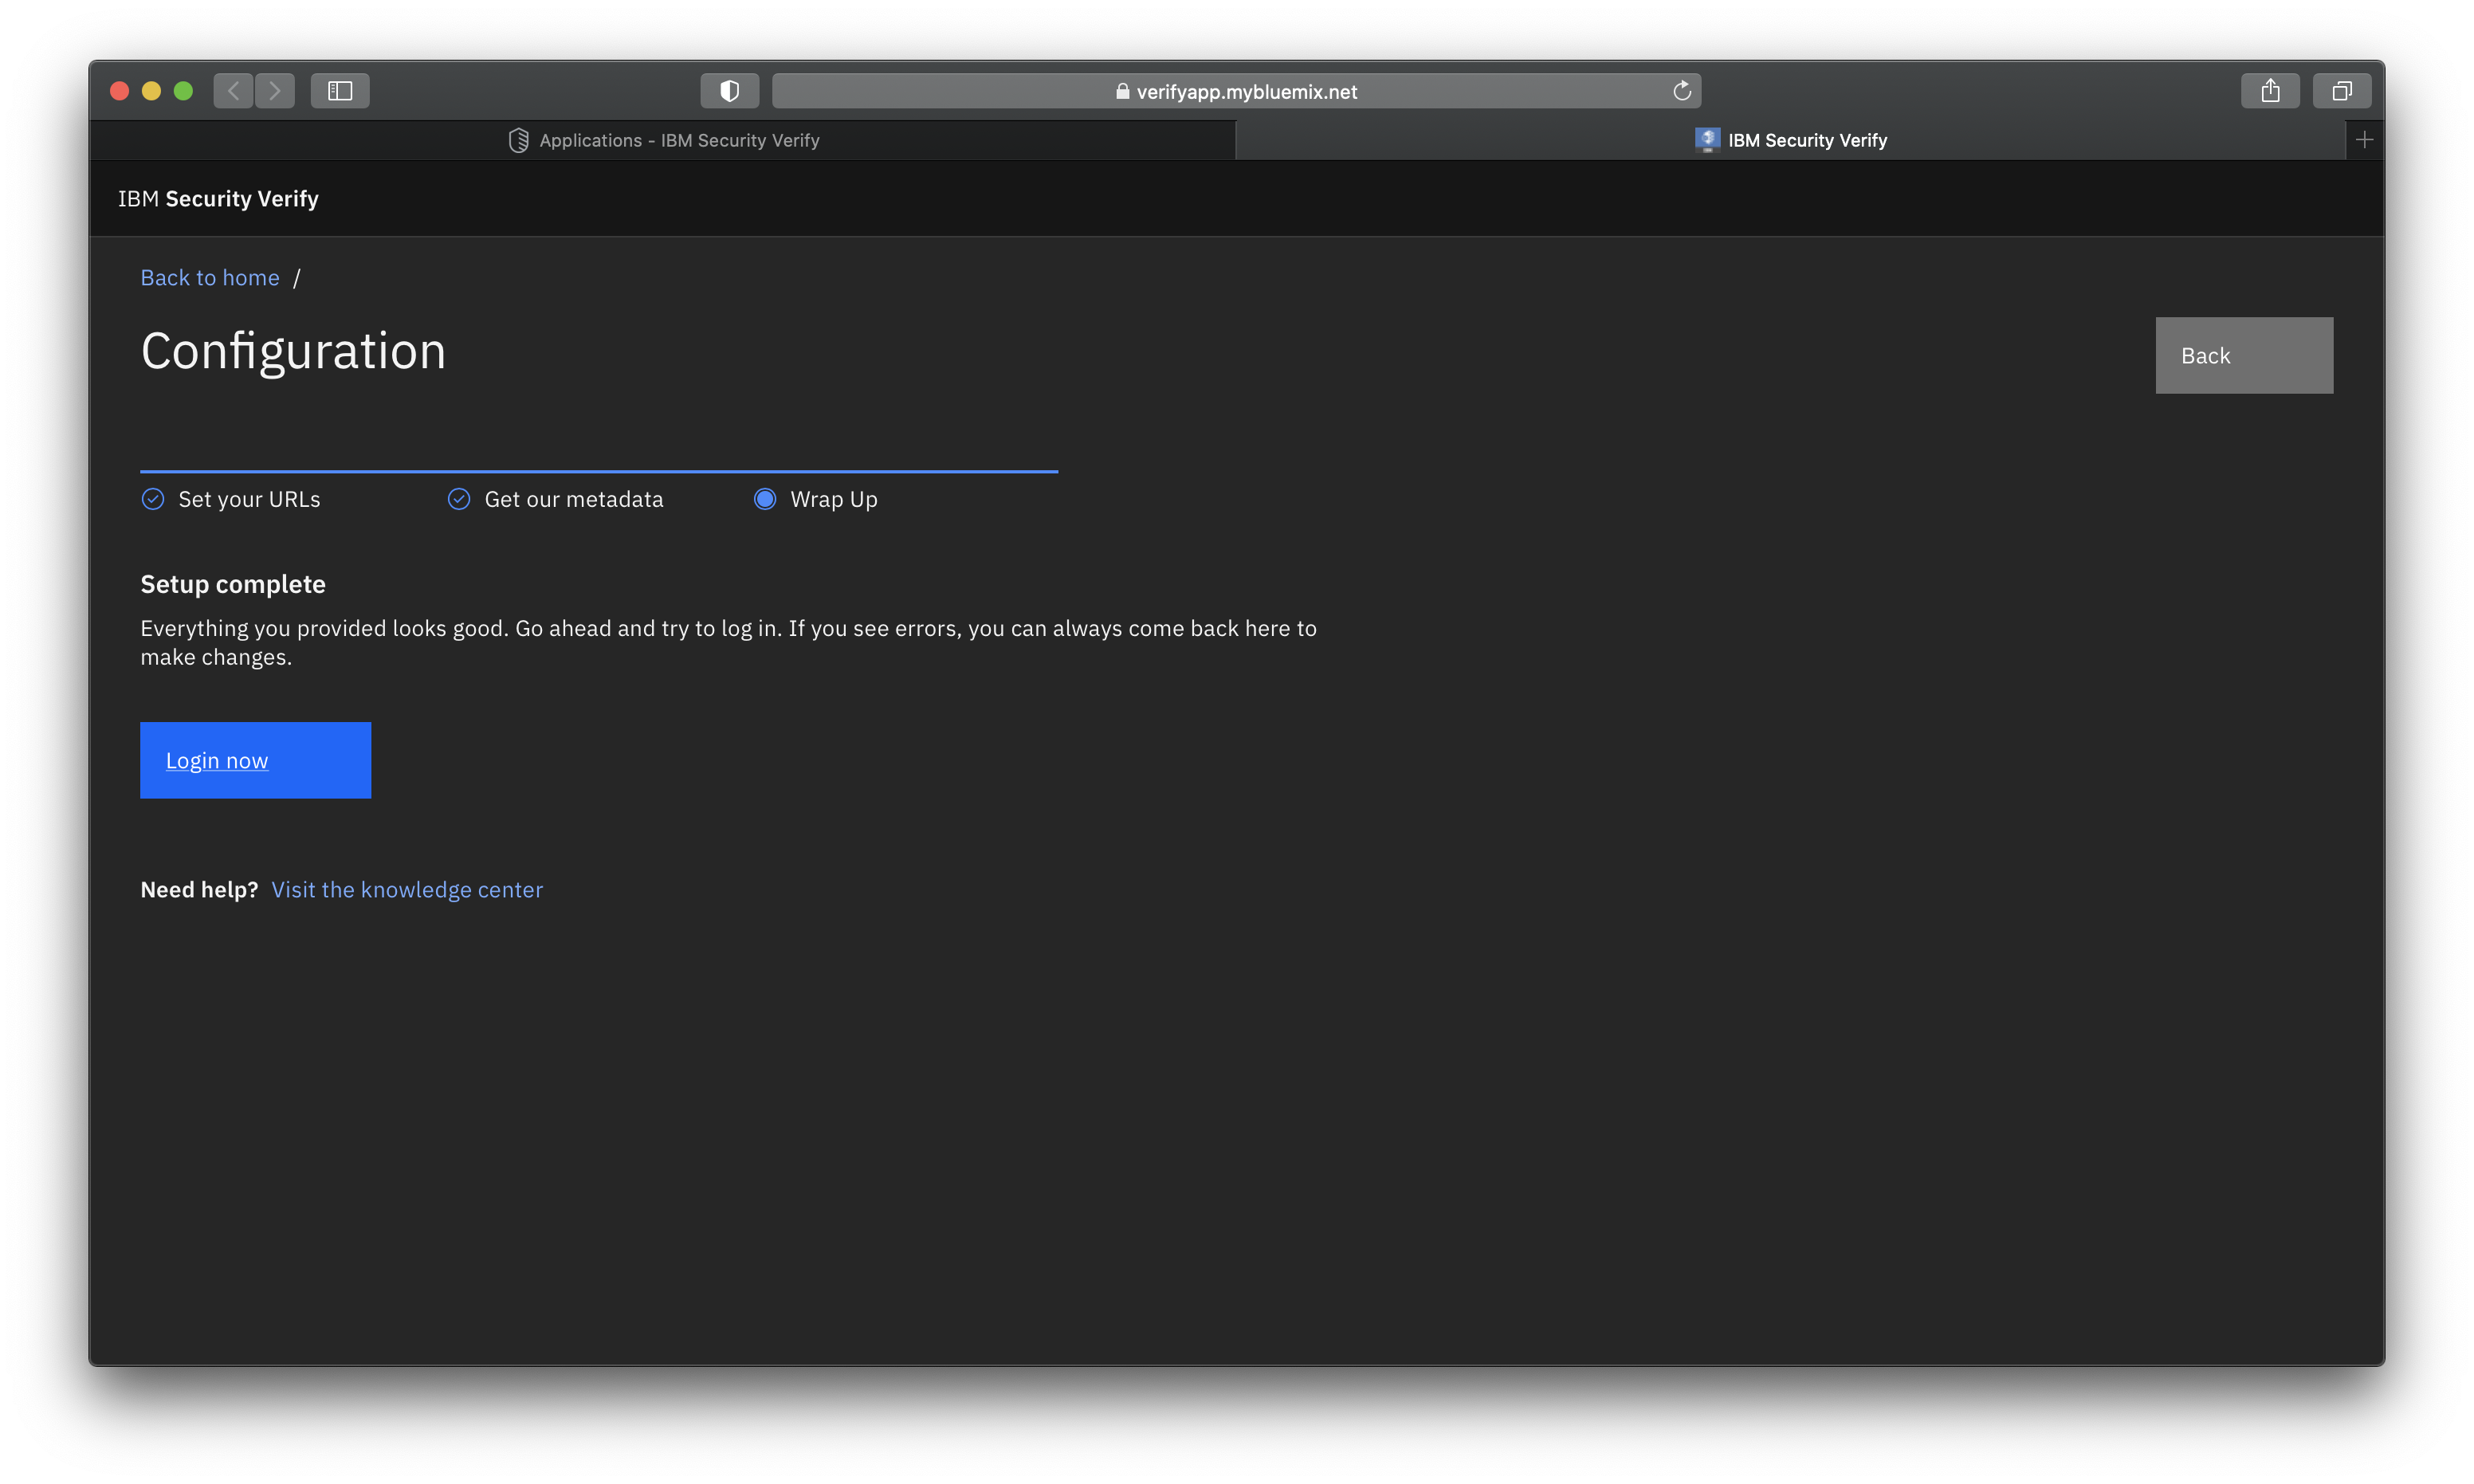Open the Share sheet icon

pyautogui.click(x=2270, y=91)
